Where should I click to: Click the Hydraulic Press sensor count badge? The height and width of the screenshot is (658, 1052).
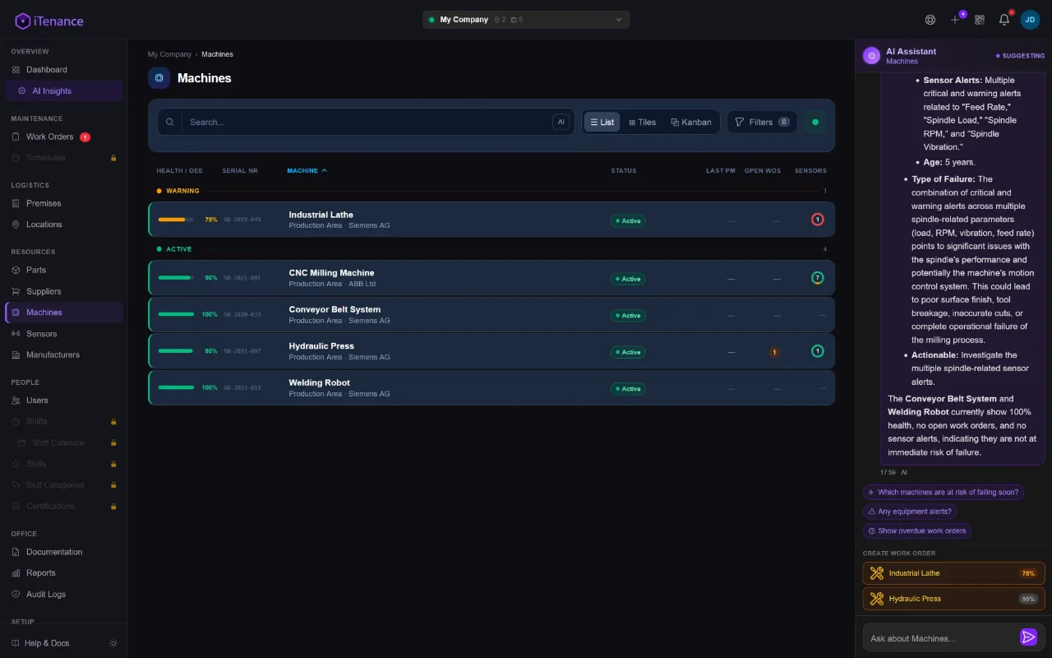[x=817, y=351]
